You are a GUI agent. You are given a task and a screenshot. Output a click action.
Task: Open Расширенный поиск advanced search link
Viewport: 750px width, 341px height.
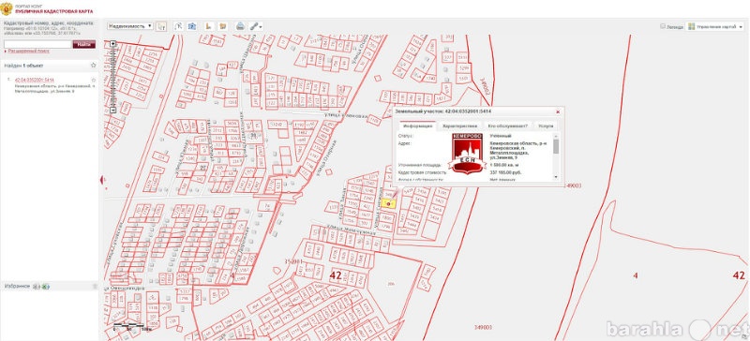[x=28, y=51]
